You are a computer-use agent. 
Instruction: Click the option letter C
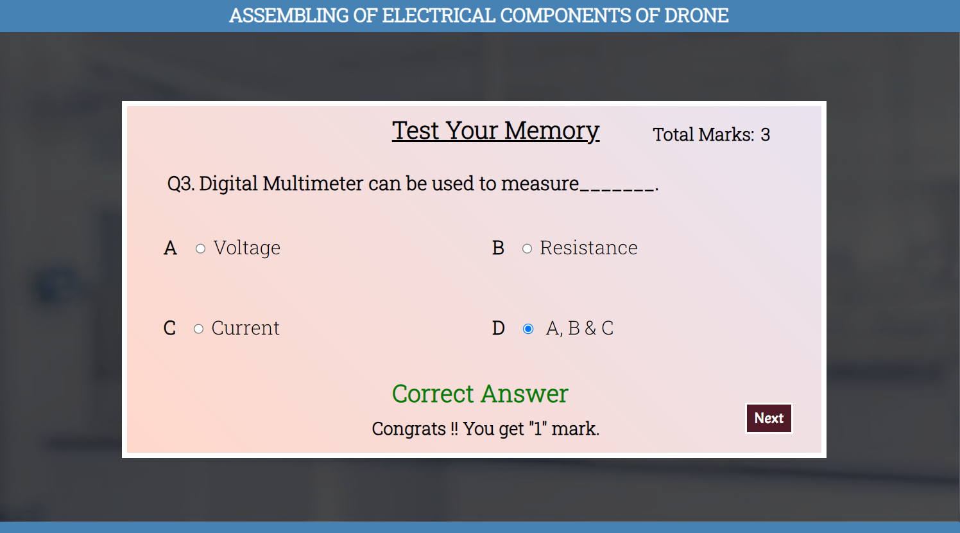(169, 328)
